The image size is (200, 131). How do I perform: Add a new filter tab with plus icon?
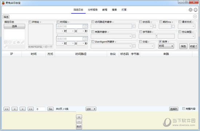click(x=195, y=16)
